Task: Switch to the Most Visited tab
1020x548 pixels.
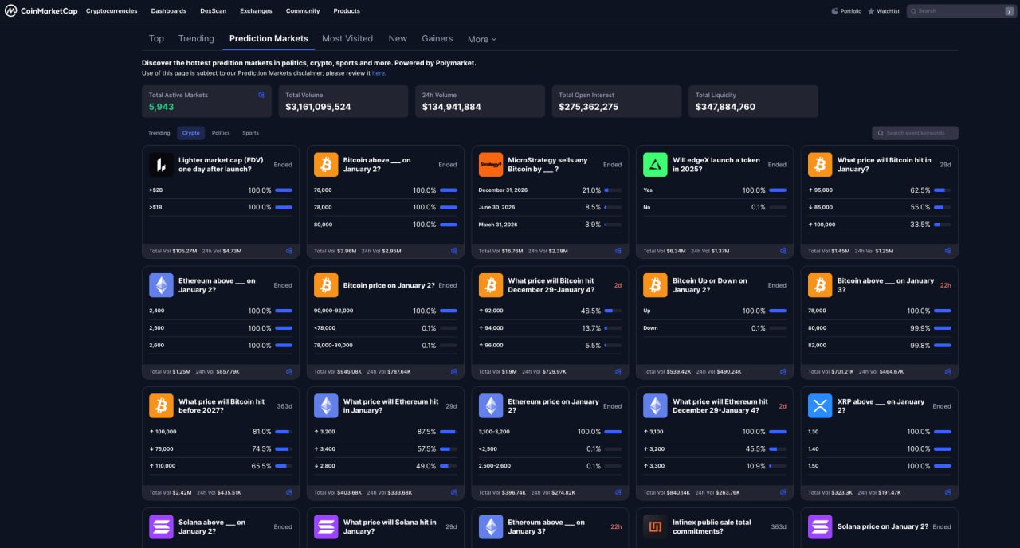Action: click(x=347, y=38)
